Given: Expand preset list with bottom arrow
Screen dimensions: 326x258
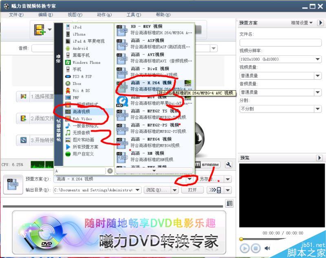Looking at the screenshot, I should 154,171.
